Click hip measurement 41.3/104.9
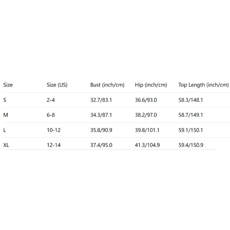230x230 pixels. coord(147,145)
